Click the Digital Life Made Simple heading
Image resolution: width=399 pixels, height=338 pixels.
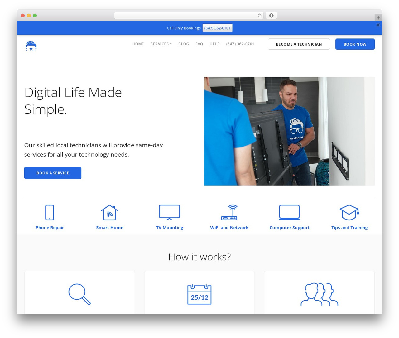73,101
